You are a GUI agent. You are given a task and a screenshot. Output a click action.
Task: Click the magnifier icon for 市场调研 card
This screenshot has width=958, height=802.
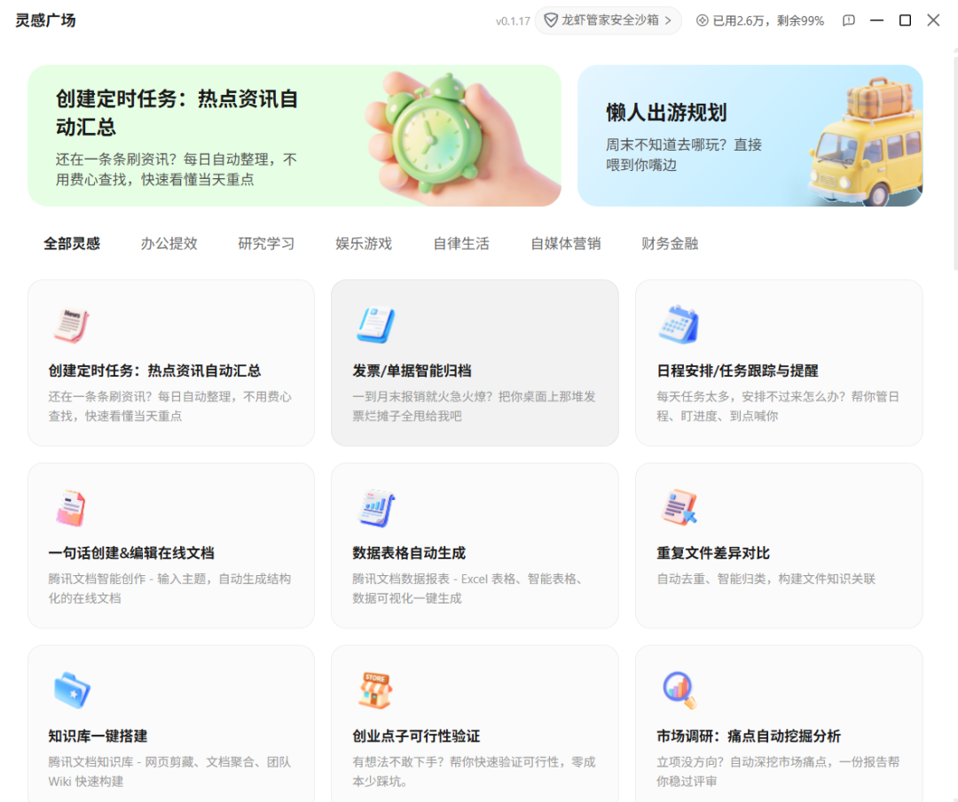pyautogui.click(x=679, y=689)
